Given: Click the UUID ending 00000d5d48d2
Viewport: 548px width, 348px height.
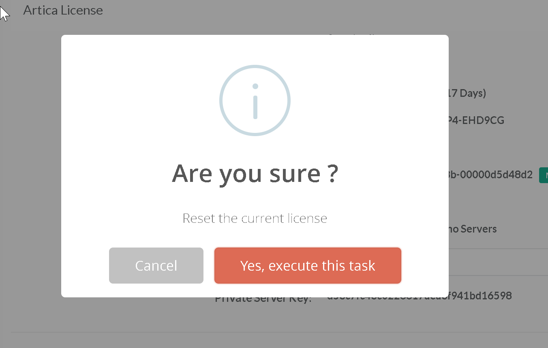Looking at the screenshot, I should tap(490, 175).
